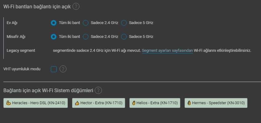
Task: Toggle the Helios - Extra (KN-1710) node
Action: point(155,103)
